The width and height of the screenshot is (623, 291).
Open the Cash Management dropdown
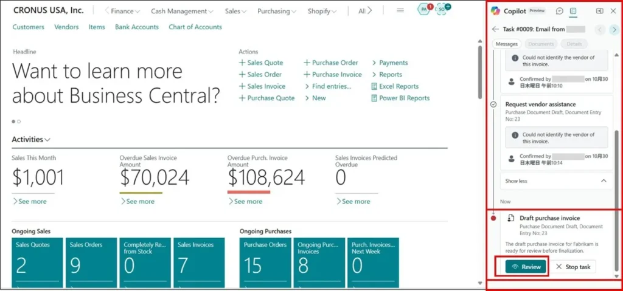tap(182, 11)
